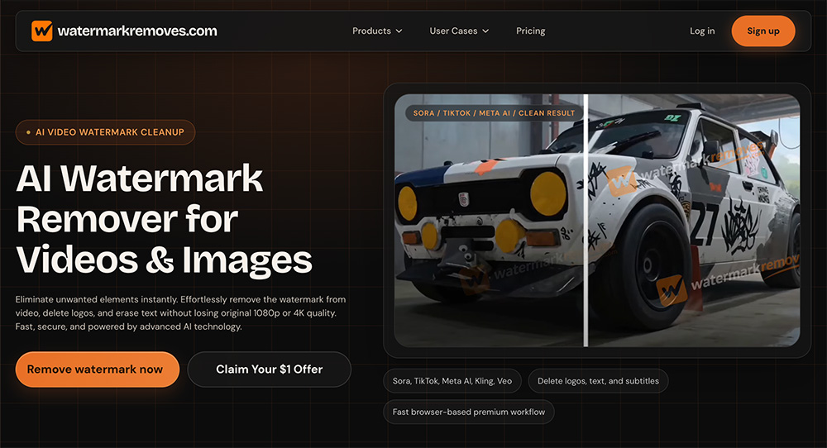Image resolution: width=827 pixels, height=448 pixels.
Task: Click the 'Eliminate unwanted elements instantly' paragraph
Action: coord(181,313)
